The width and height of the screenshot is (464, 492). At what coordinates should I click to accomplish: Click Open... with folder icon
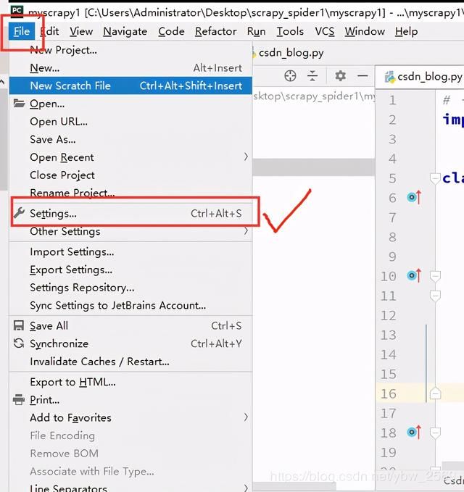(x=130, y=104)
